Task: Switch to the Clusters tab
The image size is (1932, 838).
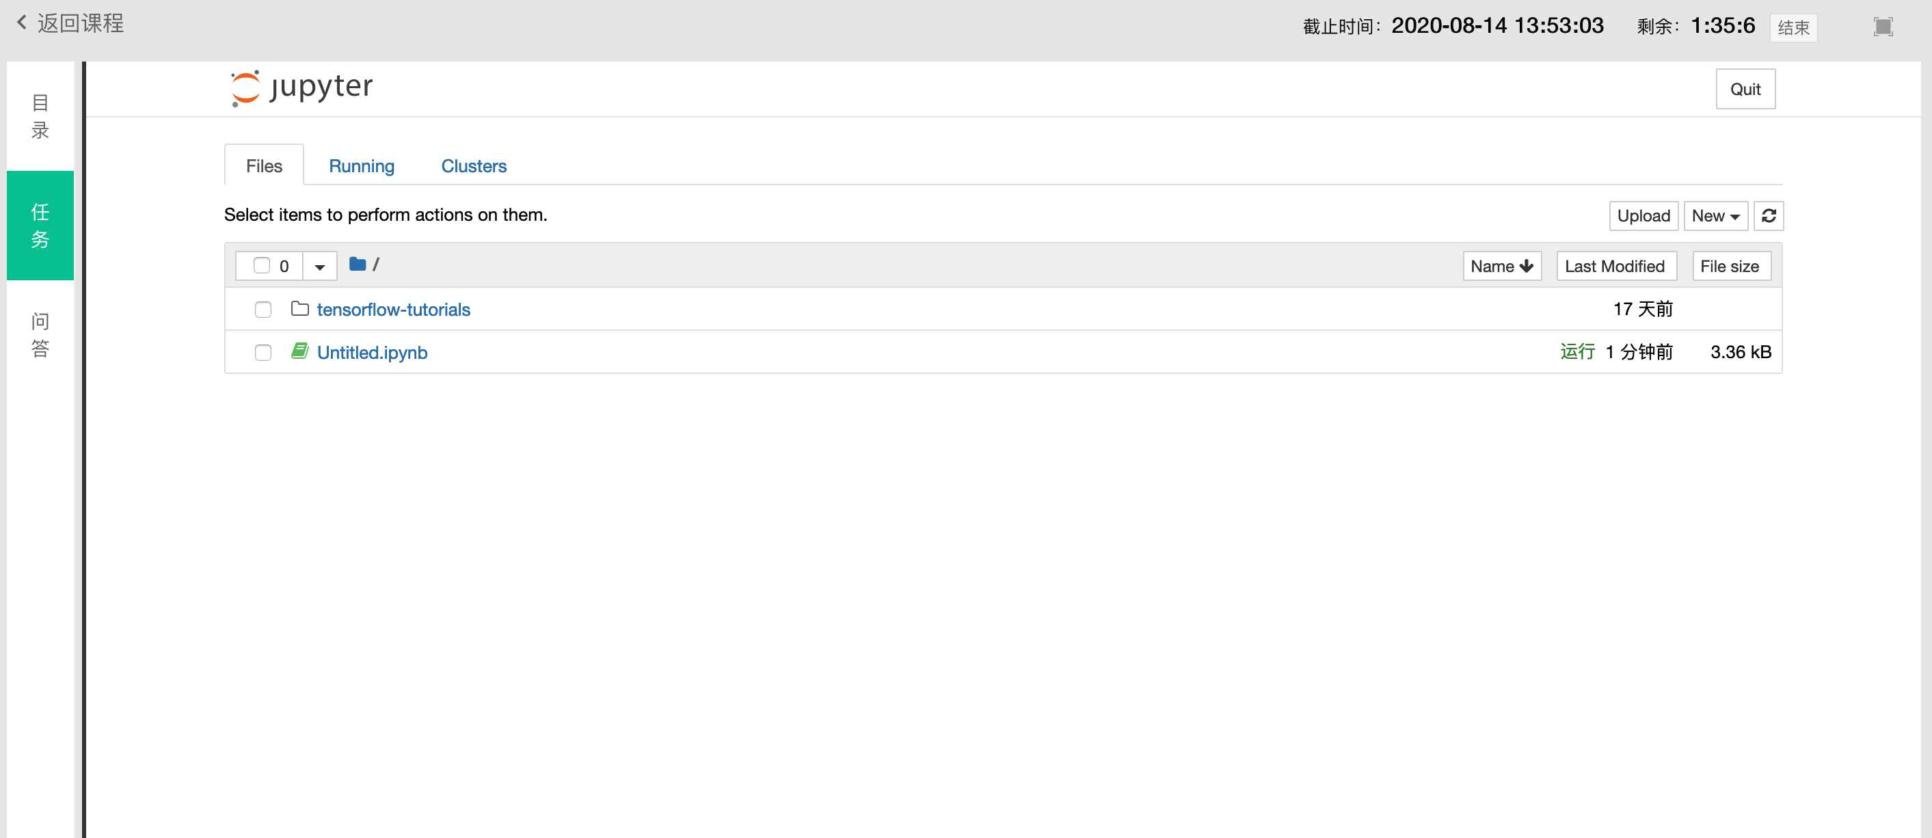Action: [x=473, y=165]
